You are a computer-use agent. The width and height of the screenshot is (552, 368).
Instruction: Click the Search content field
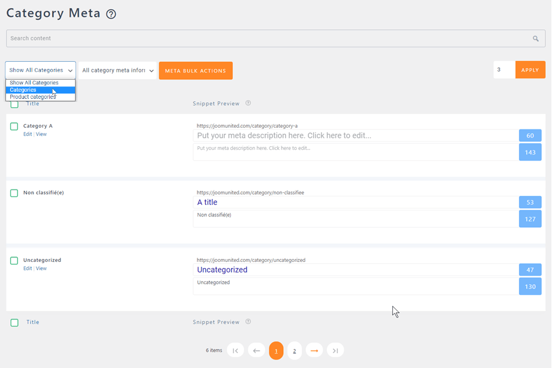click(264, 38)
